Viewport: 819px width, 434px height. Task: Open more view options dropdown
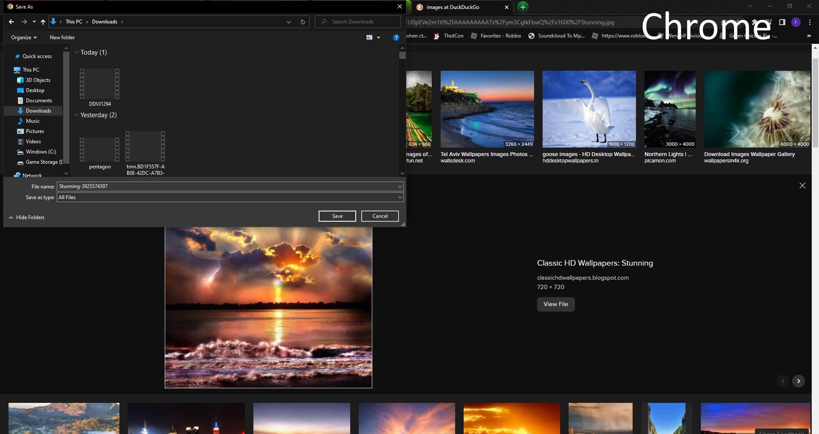tap(378, 38)
